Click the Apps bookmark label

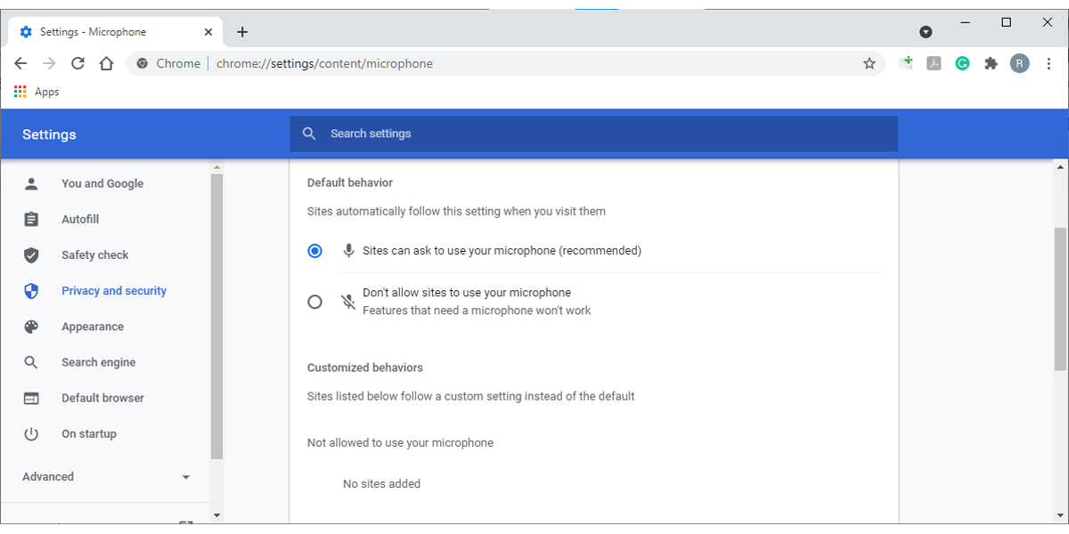pyautogui.click(x=47, y=92)
